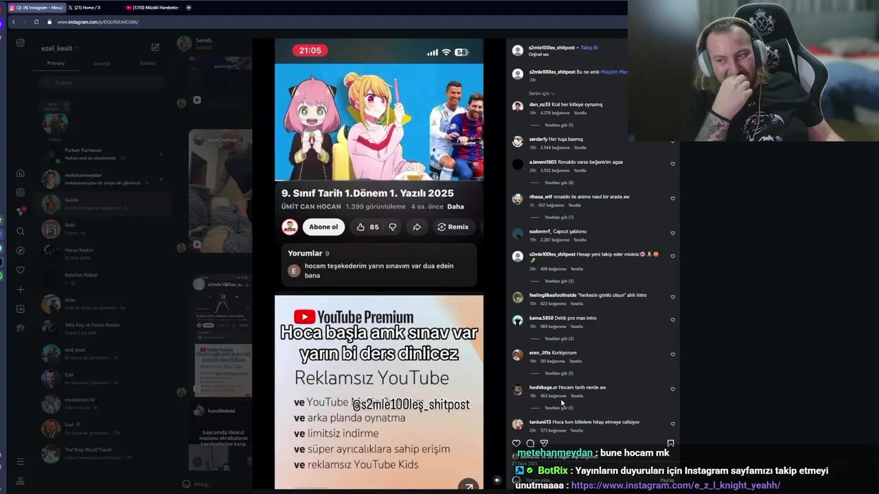Screen dimensions: 879x494
Task: Like sudormrf_'s Capcut comment heart
Action: tap(673, 233)
